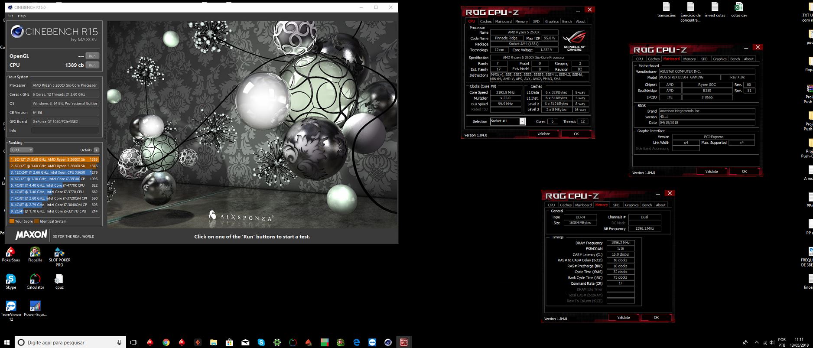Click OK in the CPU-Z CPU window

coord(576,134)
